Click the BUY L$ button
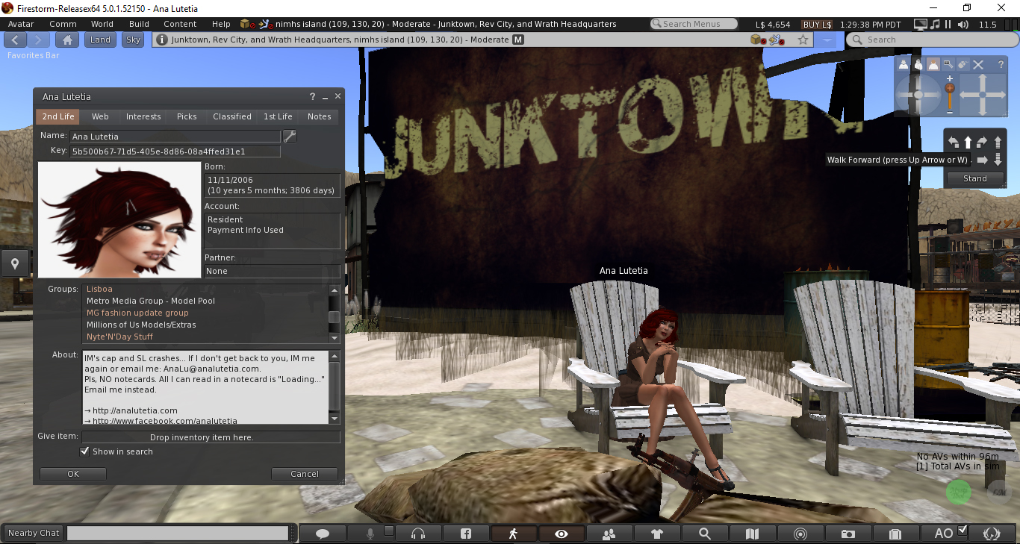This screenshot has height=544, width=1020. coord(818,25)
